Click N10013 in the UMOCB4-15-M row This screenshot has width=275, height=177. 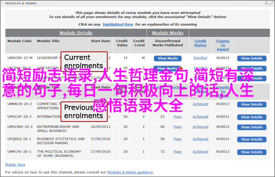[x=223, y=58]
